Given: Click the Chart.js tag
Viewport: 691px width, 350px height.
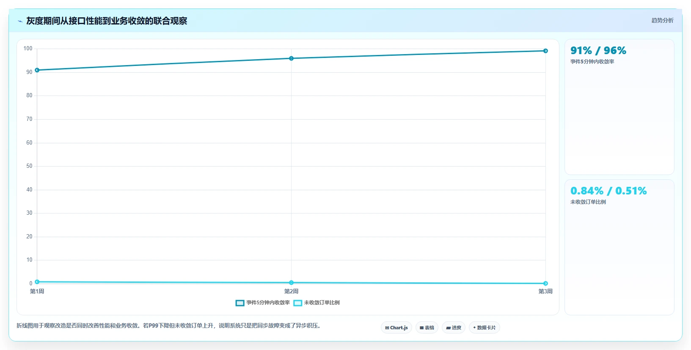Looking at the screenshot, I should [396, 328].
